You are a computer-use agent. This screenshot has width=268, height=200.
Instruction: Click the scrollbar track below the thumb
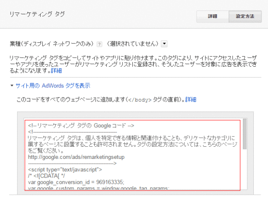point(244,173)
